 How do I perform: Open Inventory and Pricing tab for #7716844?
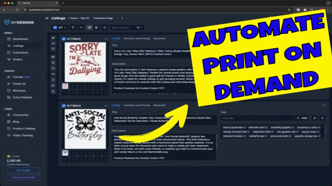[136, 105]
